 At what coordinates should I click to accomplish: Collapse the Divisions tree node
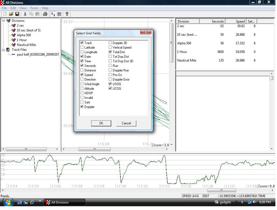(3, 21)
